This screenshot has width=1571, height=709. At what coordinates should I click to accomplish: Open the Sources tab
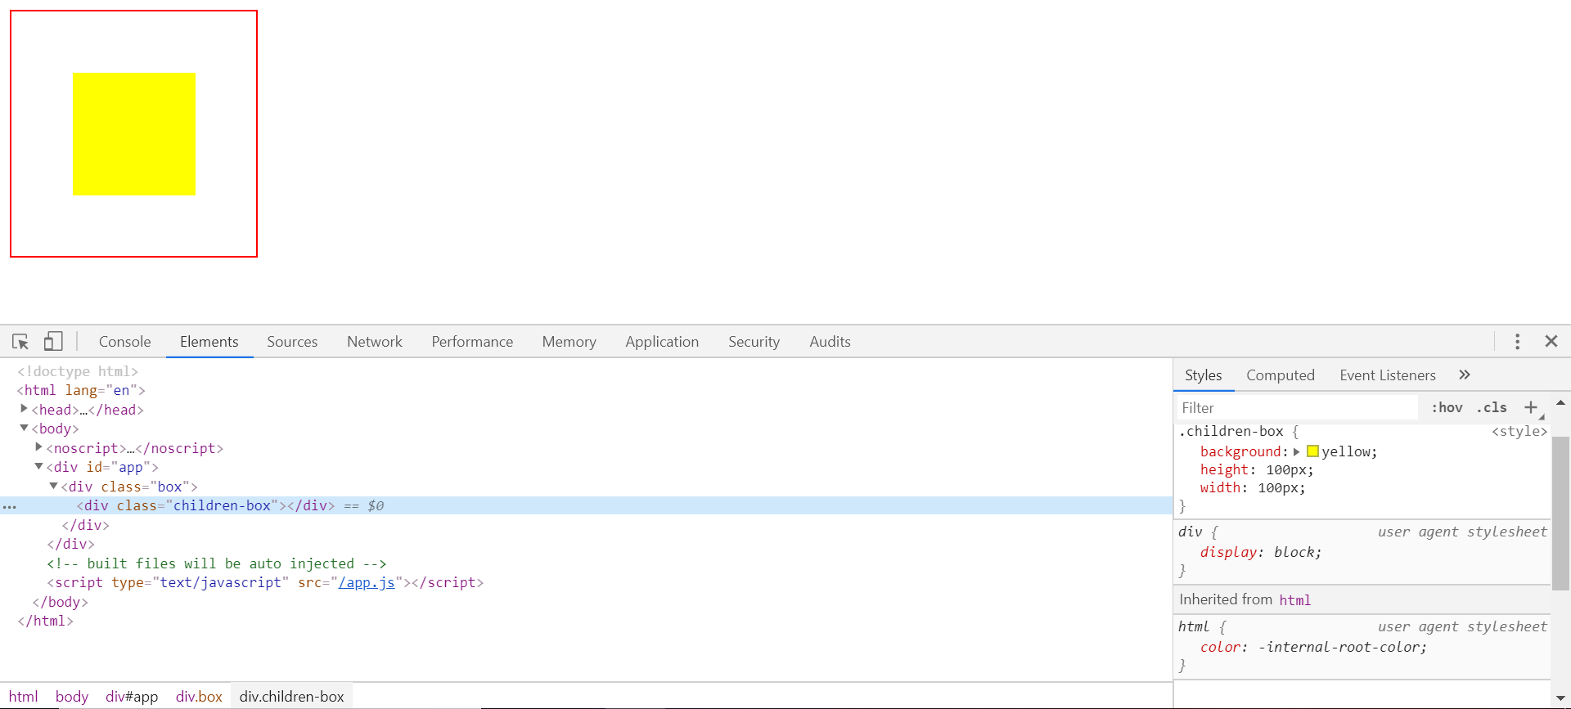click(292, 342)
